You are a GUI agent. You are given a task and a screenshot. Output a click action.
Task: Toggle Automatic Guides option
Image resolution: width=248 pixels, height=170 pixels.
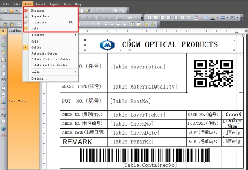(x=44, y=53)
